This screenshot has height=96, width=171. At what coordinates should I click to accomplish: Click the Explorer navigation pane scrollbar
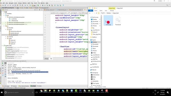101,48
